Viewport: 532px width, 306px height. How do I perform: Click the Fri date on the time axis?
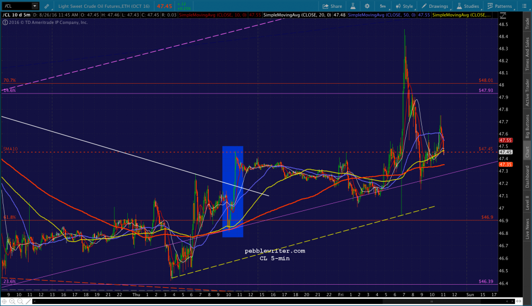[341, 295]
